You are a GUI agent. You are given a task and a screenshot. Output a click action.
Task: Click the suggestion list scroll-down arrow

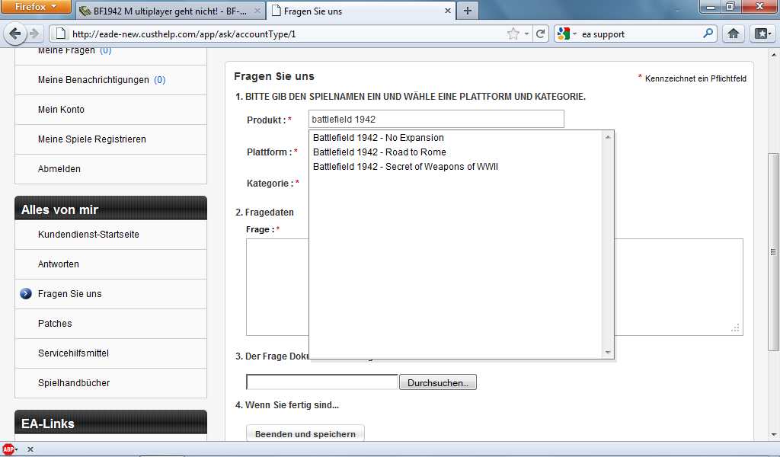[x=608, y=353]
